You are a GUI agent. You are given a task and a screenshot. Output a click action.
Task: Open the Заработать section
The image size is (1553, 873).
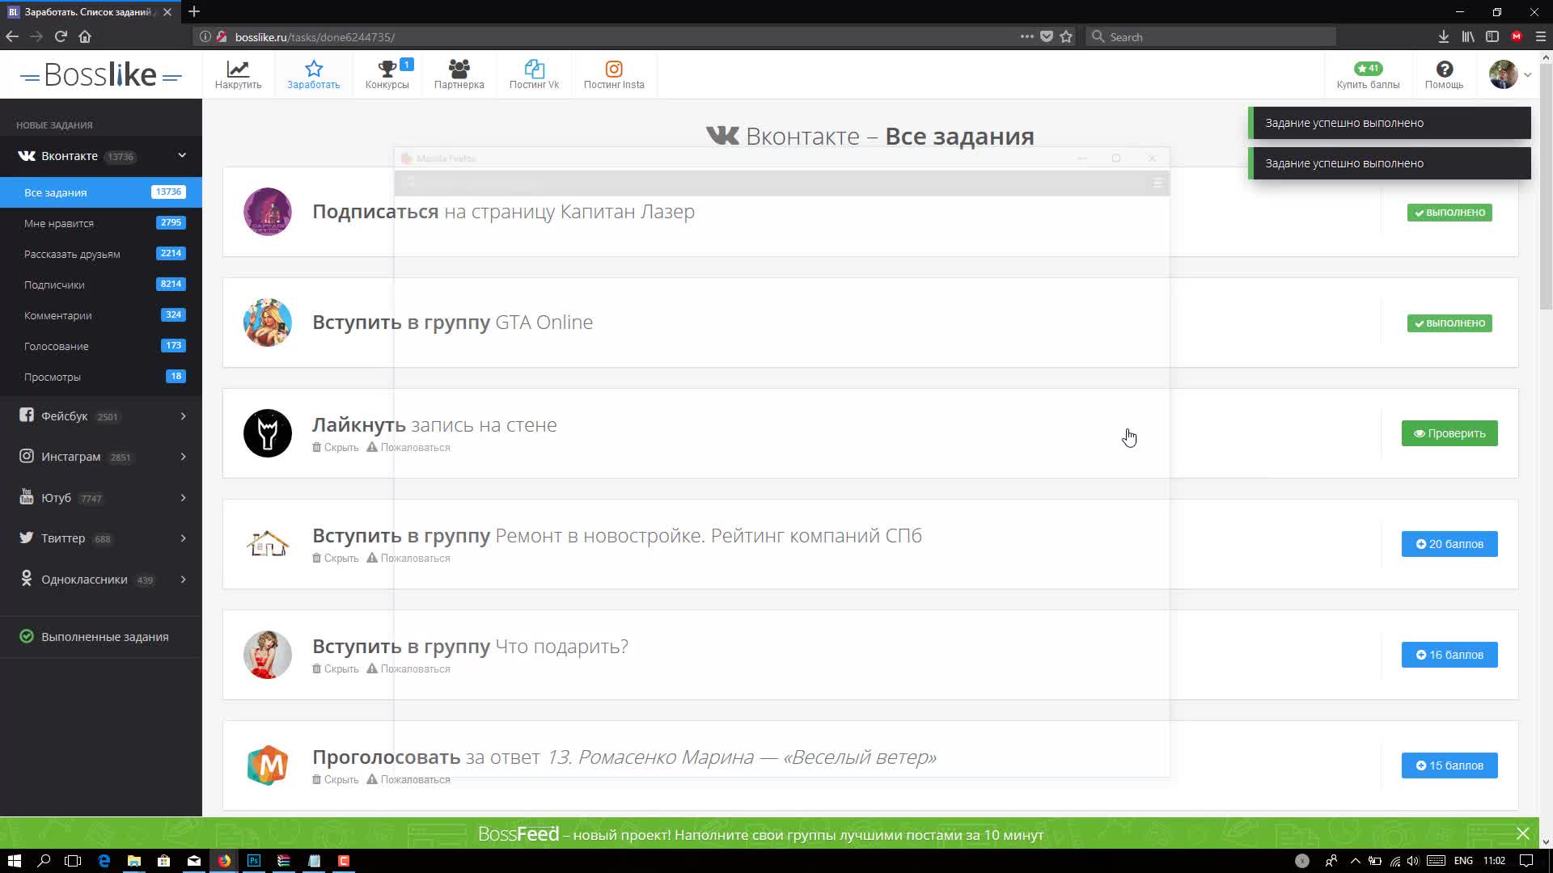tap(313, 74)
